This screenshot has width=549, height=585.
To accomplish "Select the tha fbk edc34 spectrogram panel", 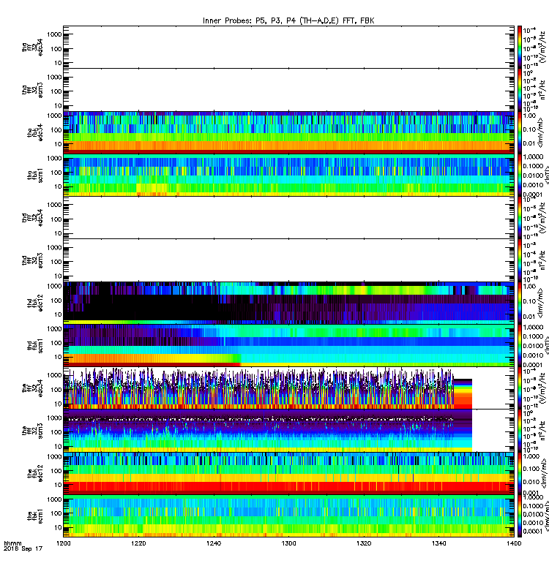I will pos(288,132).
